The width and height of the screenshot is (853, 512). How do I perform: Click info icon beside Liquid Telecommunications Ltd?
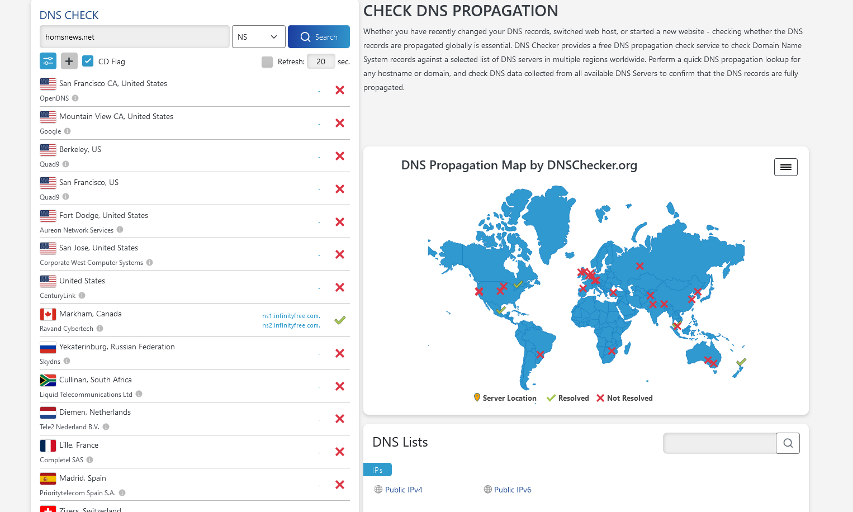139,394
